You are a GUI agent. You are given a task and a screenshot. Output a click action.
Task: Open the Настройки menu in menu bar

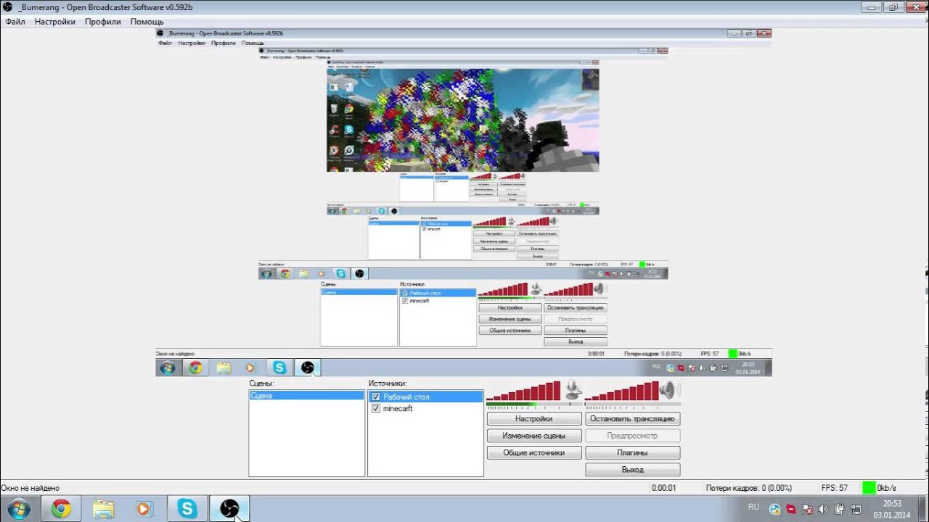55,22
